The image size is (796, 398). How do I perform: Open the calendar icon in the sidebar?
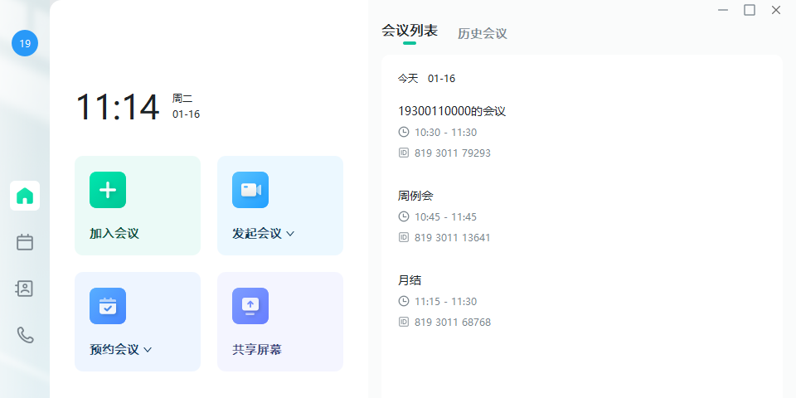(25, 242)
